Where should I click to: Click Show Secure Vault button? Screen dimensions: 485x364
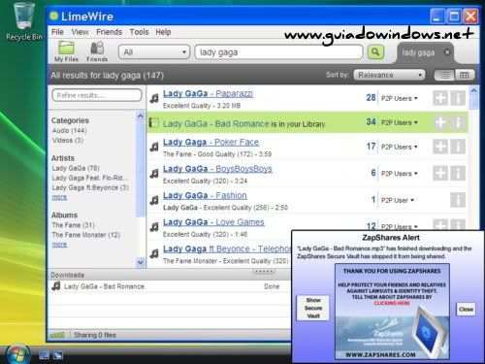click(313, 308)
